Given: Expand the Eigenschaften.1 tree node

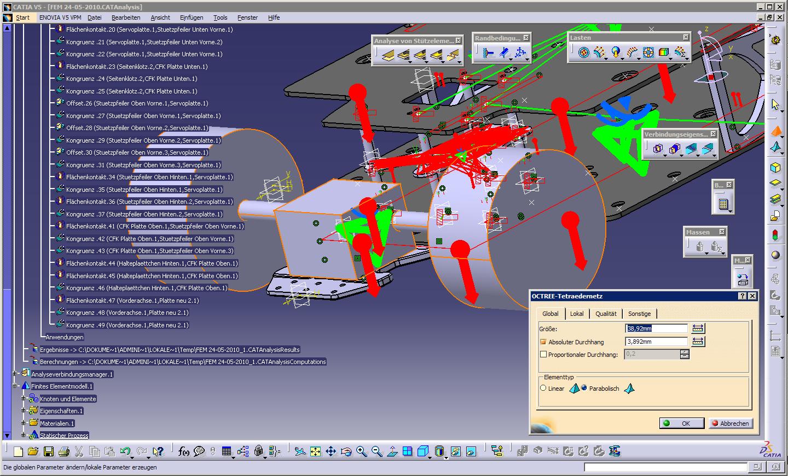Looking at the screenshot, I should point(24,410).
